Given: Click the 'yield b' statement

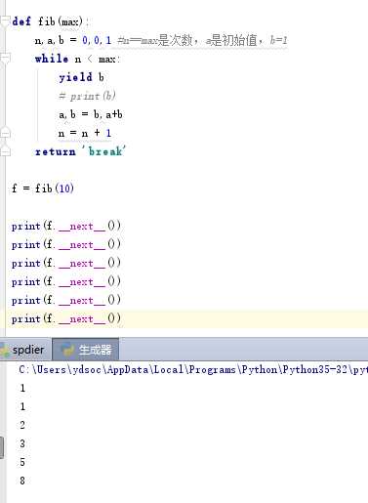Looking at the screenshot, I should (81, 77).
